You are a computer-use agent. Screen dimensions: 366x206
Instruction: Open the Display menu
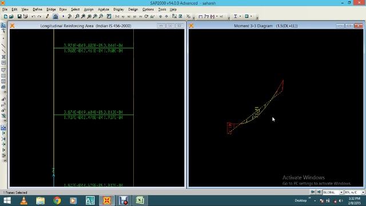(x=118, y=9)
